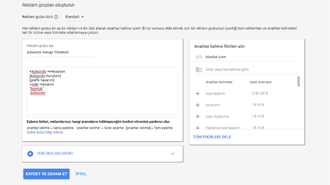Select the logo oluşturma keyword text
This screenshot has height=185, width=330.
point(217,117)
